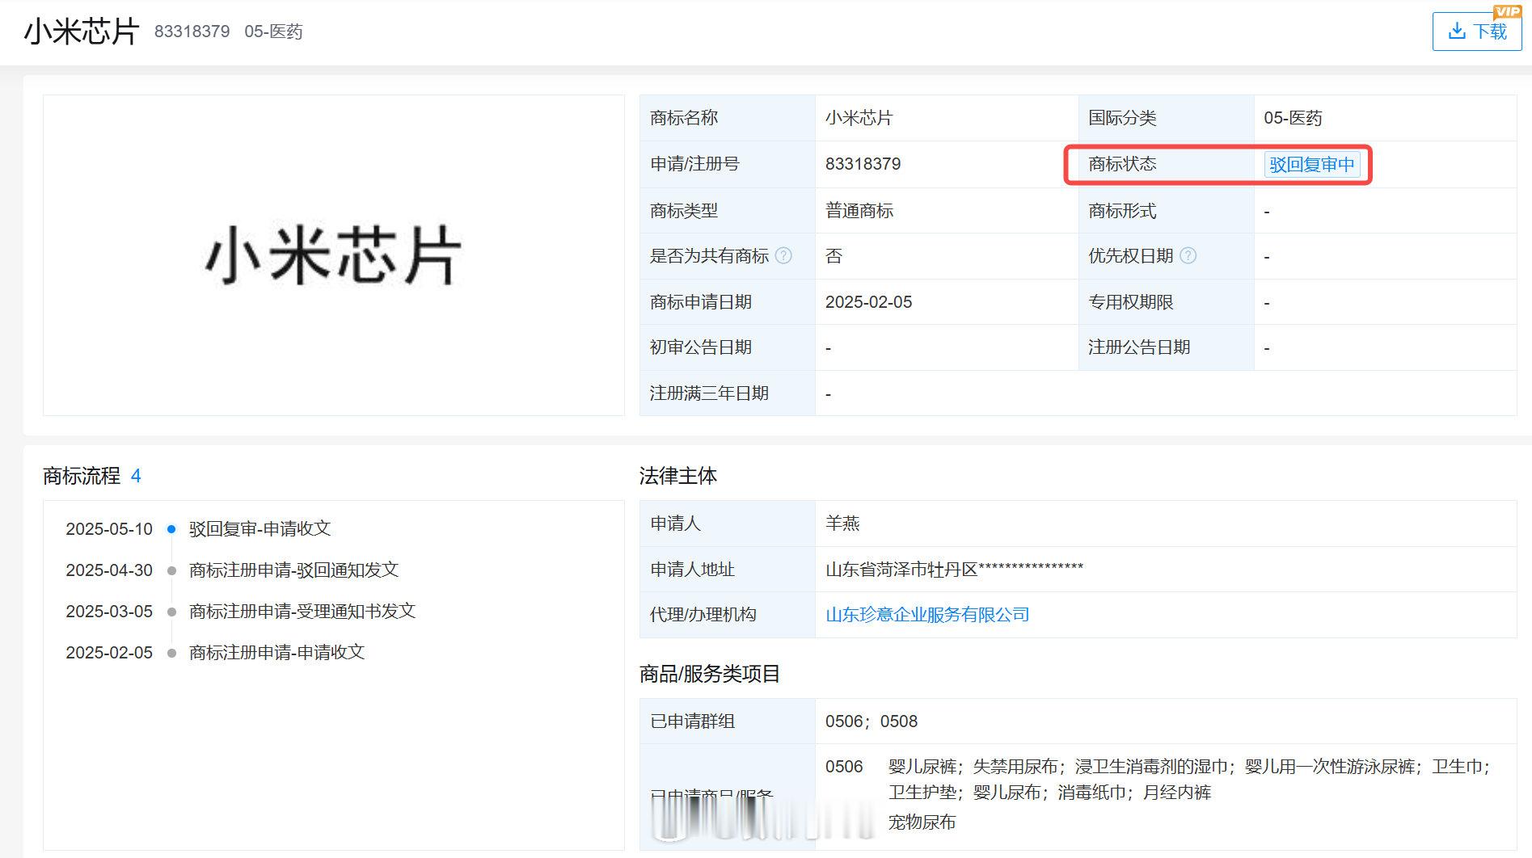This screenshot has height=858, width=1532.
Task: Click the 注册公告日期 label cell
Action: coord(1167,347)
